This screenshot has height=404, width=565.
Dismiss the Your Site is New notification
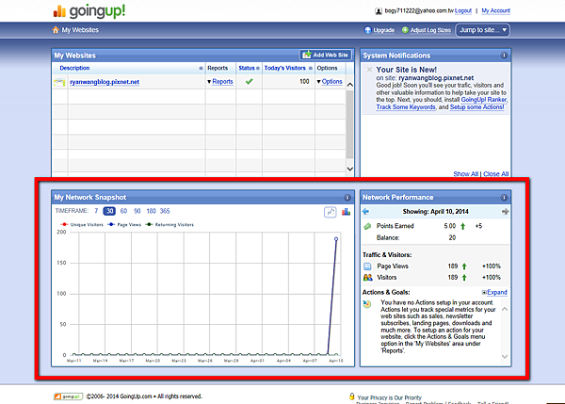(x=369, y=69)
